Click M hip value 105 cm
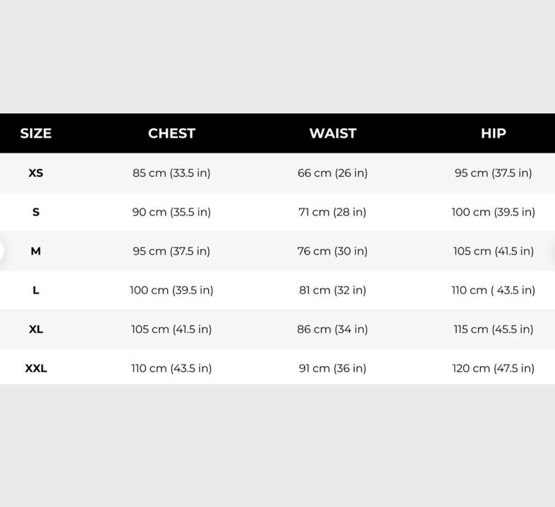Viewport: 555px width, 507px height. 493,251
